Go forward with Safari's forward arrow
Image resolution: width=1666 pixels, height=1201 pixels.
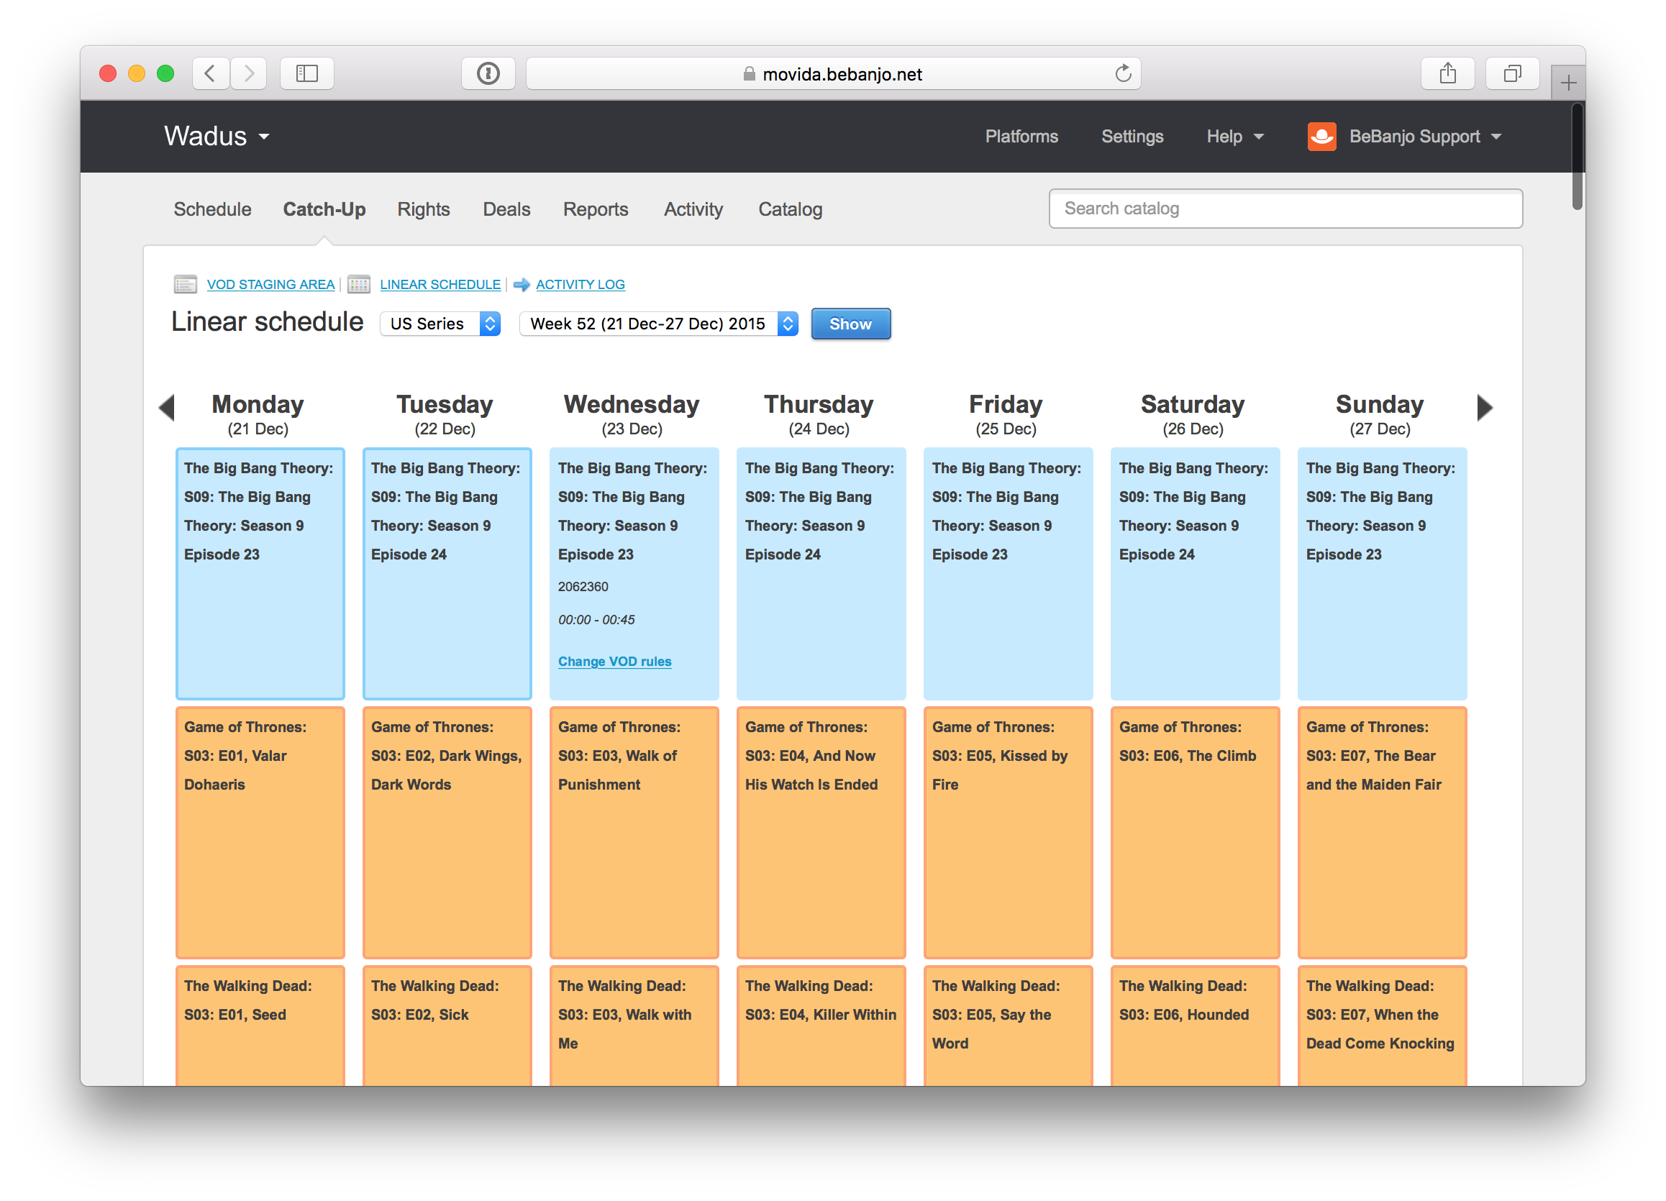click(x=248, y=73)
